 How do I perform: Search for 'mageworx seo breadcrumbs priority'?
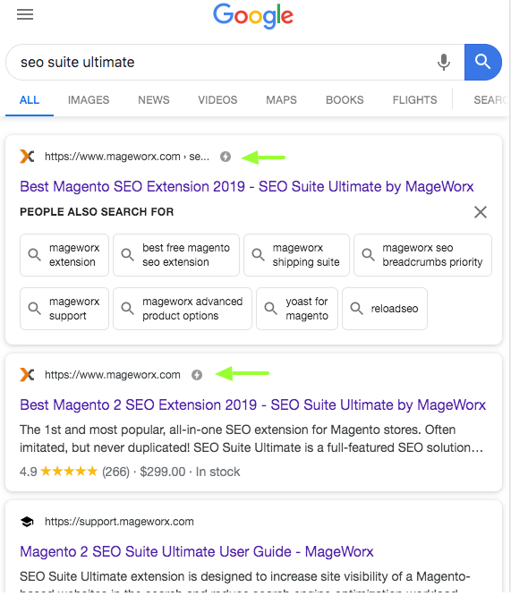point(422,255)
